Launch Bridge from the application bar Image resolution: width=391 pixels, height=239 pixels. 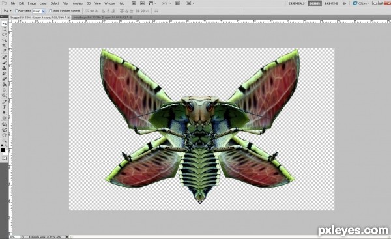coord(134,3)
